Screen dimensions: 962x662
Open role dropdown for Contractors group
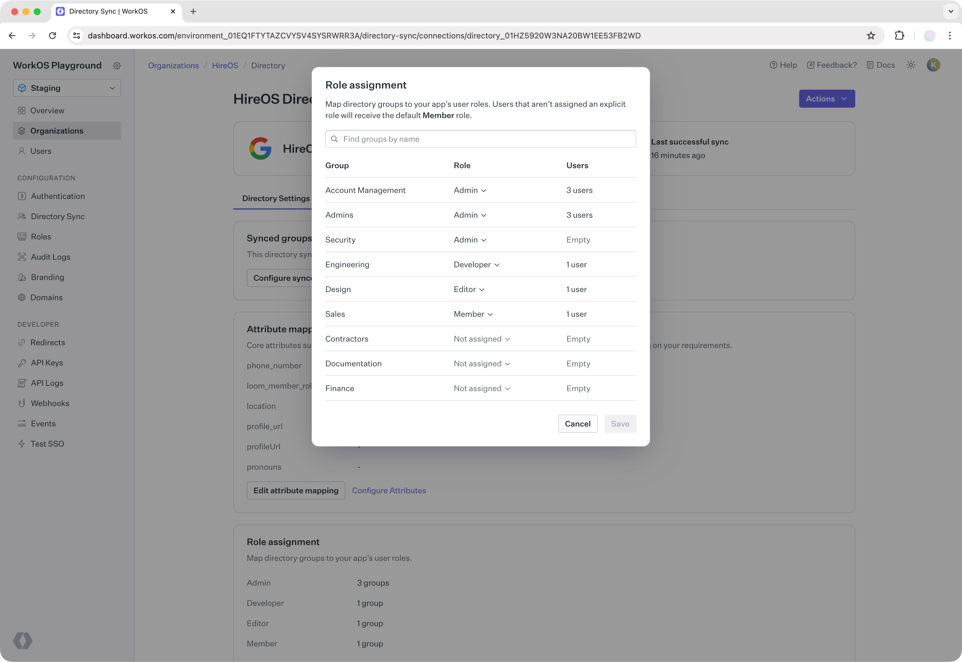pos(481,339)
